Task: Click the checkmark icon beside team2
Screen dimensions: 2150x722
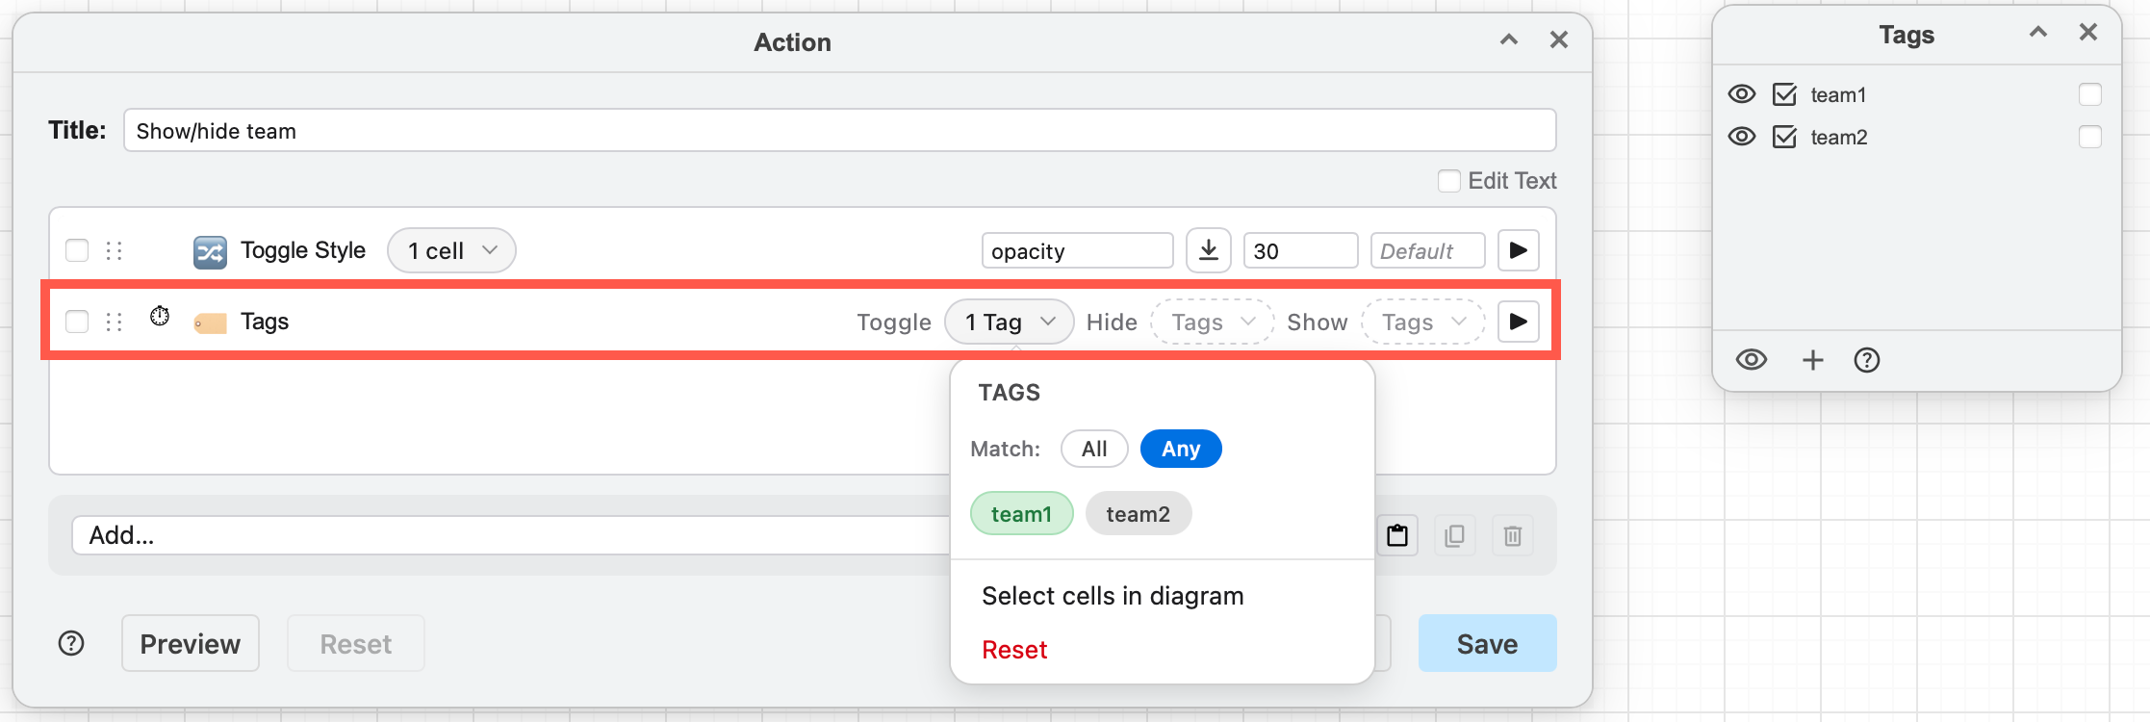Action: pos(1785,137)
